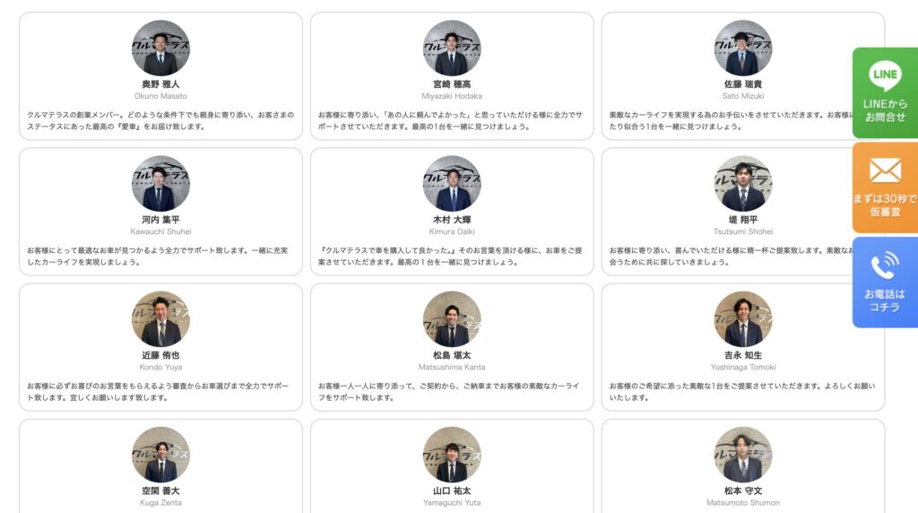
Task: Click the お電話はコチラ call button label
Action: [x=885, y=300]
